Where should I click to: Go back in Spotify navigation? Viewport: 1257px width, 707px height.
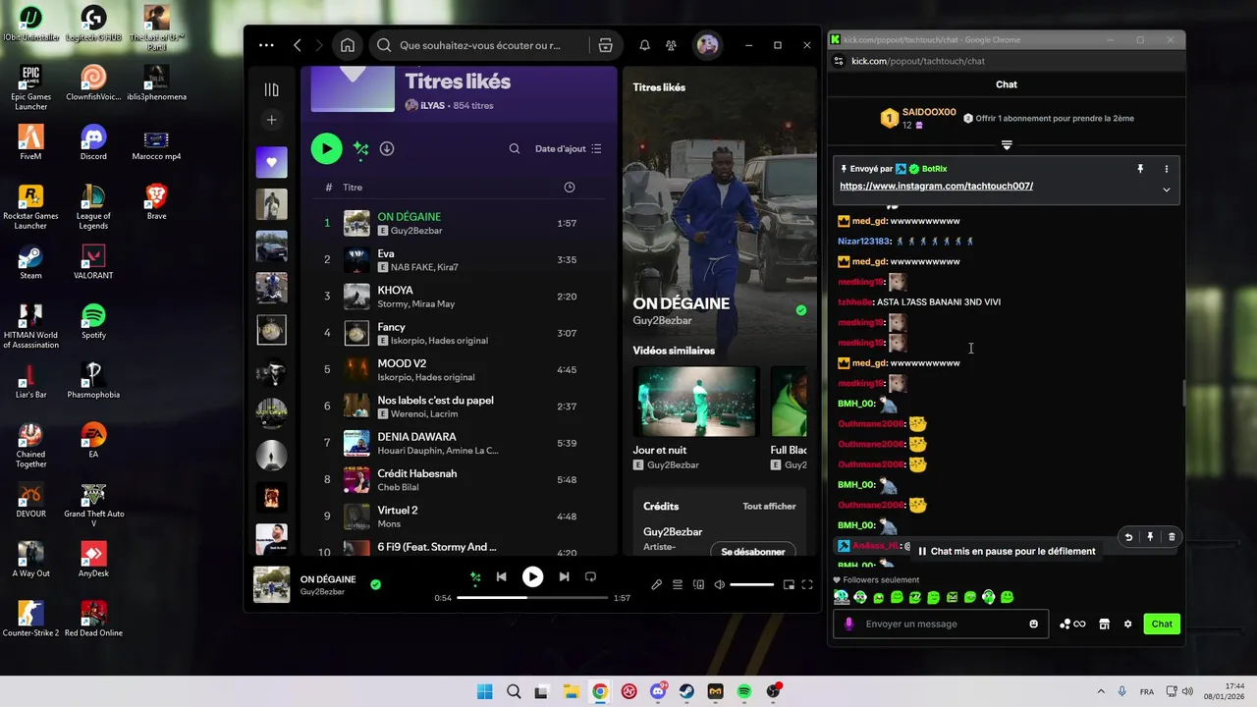coord(298,45)
